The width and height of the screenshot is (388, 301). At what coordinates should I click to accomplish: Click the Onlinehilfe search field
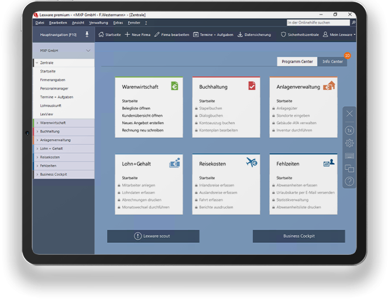(318, 22)
